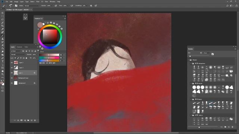Select the Zoom tool
Screen dimensions: 239x134
coord(3,74)
